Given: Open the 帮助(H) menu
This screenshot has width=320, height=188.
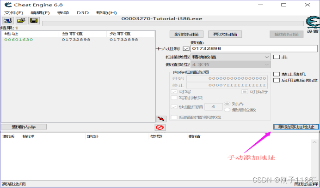Looking at the screenshot, I should pos(106,13).
